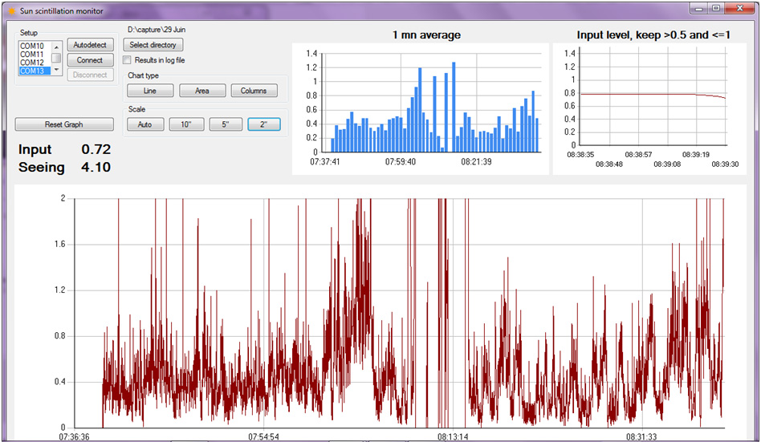Click the 08:31:33 label on main graph
Screen dimensions: 761x442
coord(641,436)
